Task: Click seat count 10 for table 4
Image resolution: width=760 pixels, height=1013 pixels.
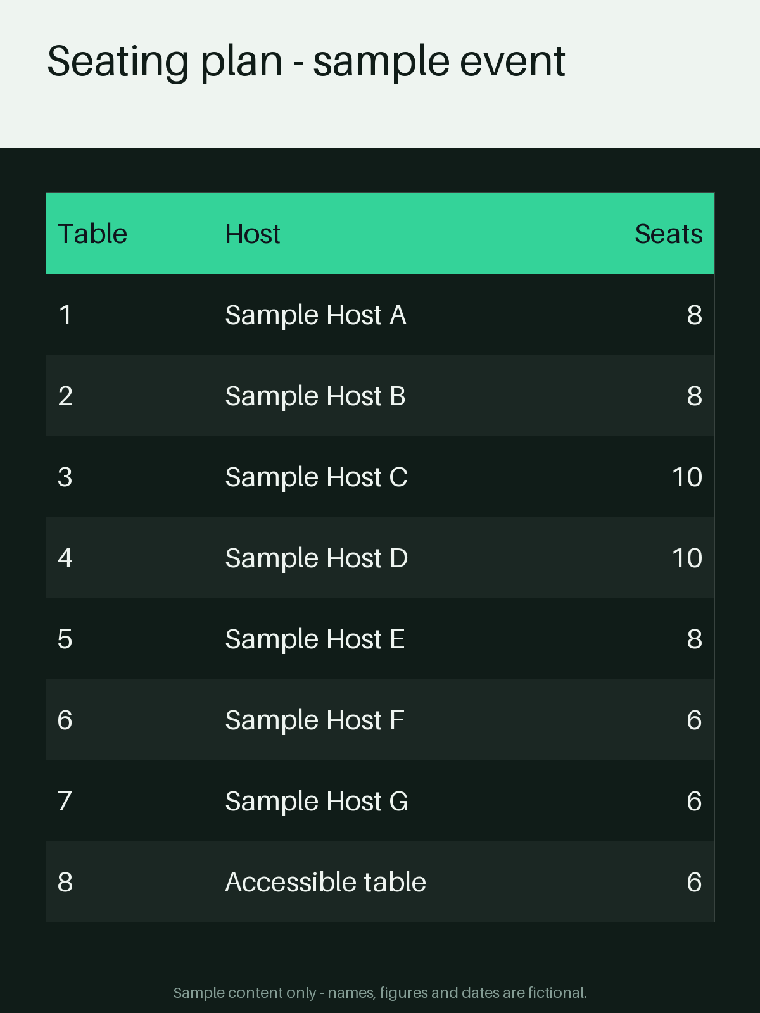Action: tap(687, 558)
